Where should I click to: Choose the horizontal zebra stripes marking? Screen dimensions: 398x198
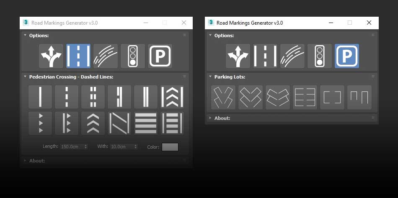coord(146,123)
